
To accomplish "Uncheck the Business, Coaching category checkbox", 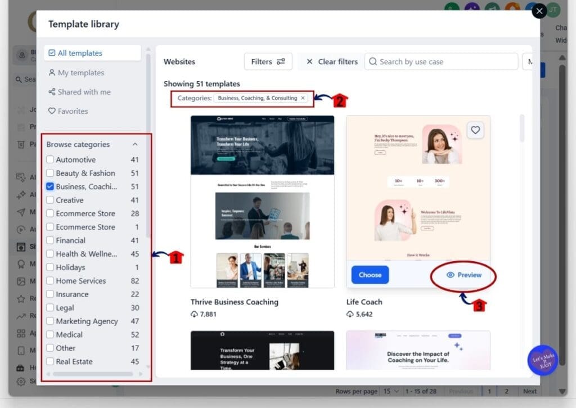I will (x=50, y=186).
